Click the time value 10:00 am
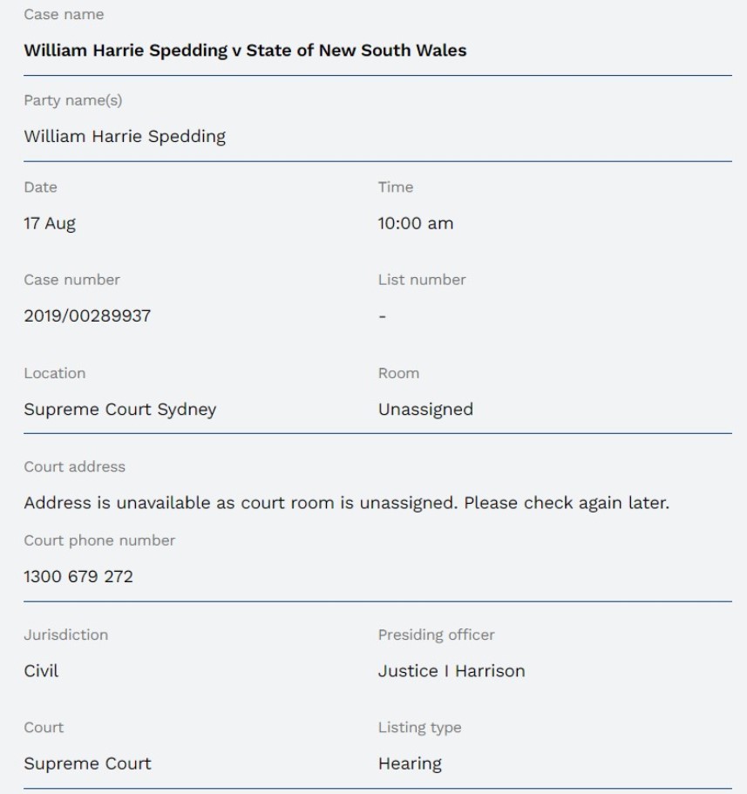This screenshot has height=794, width=747. [415, 224]
